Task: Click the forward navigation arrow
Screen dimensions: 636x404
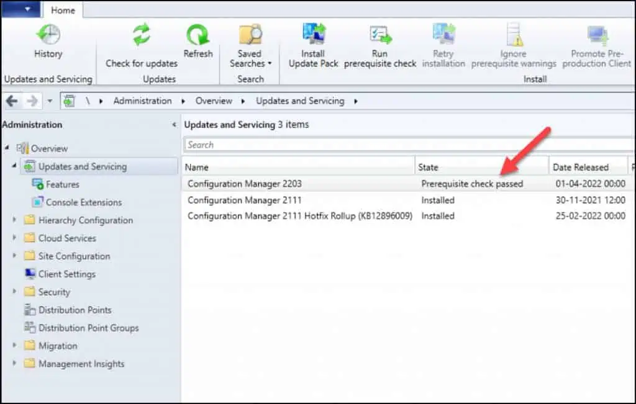Action: [32, 101]
